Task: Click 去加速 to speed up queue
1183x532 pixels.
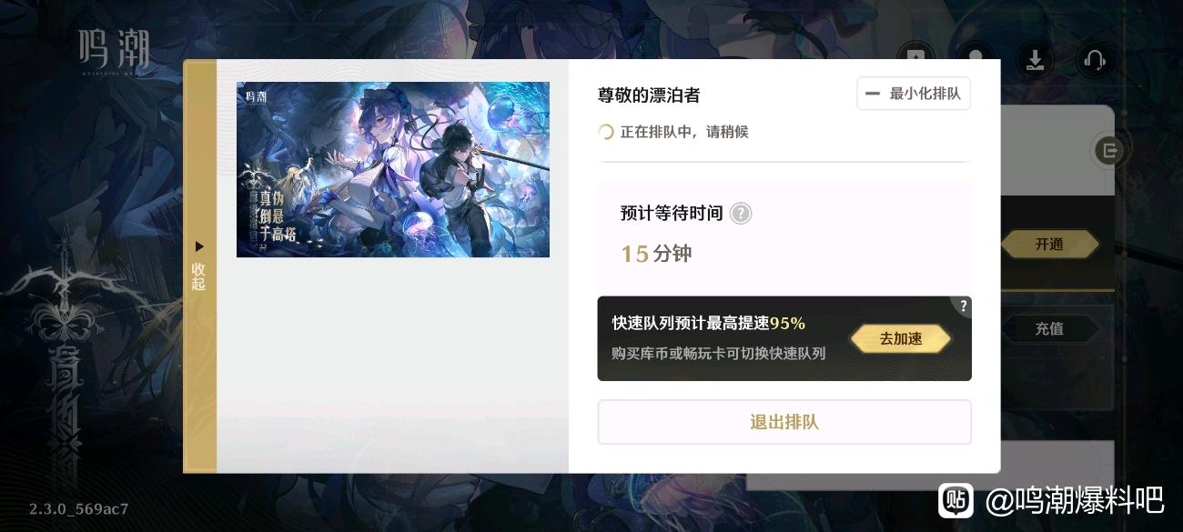Action: pyautogui.click(x=901, y=339)
